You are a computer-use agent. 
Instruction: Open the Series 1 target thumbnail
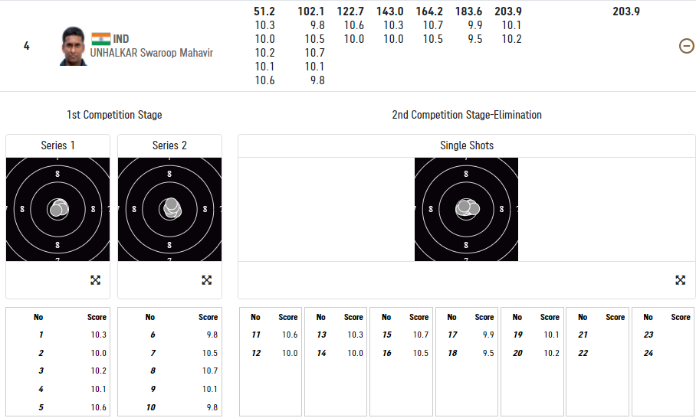pos(58,209)
